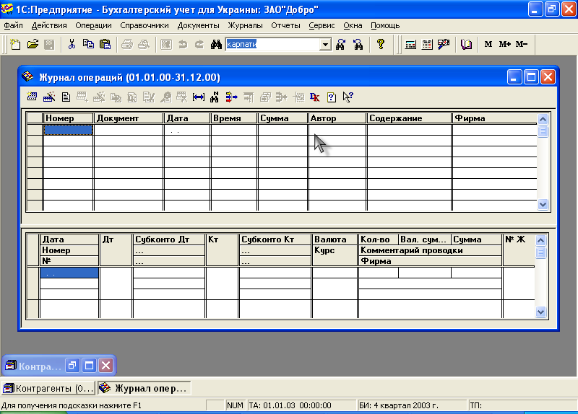Screen dimensions: 578x414
Task: Open help with yellow question mark icon
Action: [x=381, y=45]
